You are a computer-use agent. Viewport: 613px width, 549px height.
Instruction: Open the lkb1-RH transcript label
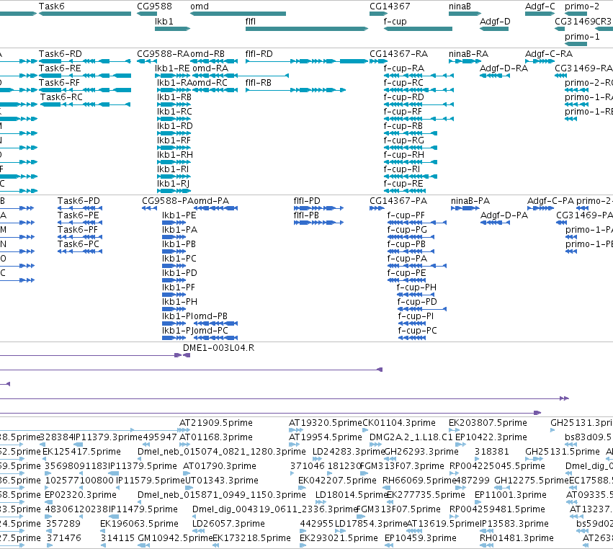click(175, 155)
